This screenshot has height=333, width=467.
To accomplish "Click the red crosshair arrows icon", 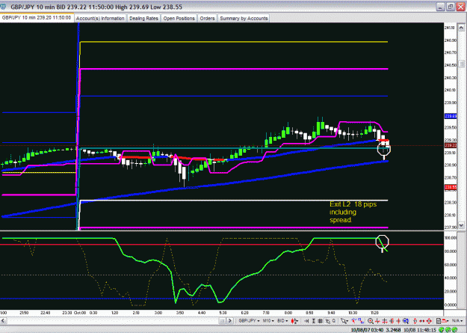I will tap(398, 321).
